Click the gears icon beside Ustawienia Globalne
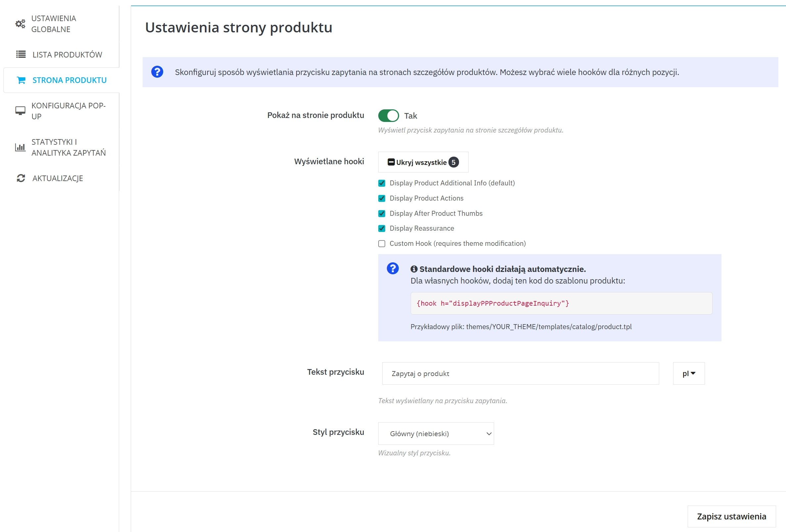 (x=20, y=24)
